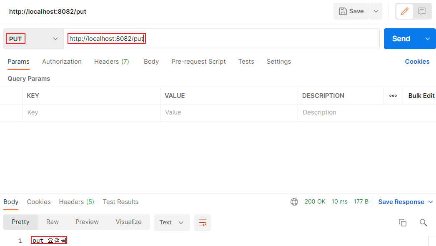Click the KEY column header
Viewport: 436px width, 246px height.
coord(33,96)
